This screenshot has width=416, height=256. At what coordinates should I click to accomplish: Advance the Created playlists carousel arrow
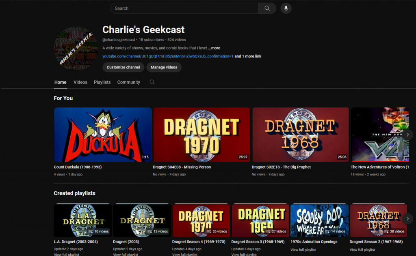click(x=407, y=219)
